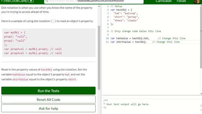Click the search magnifier icon
The height and width of the screenshot is (114, 202).
pyautogui.click(x=47, y=1)
